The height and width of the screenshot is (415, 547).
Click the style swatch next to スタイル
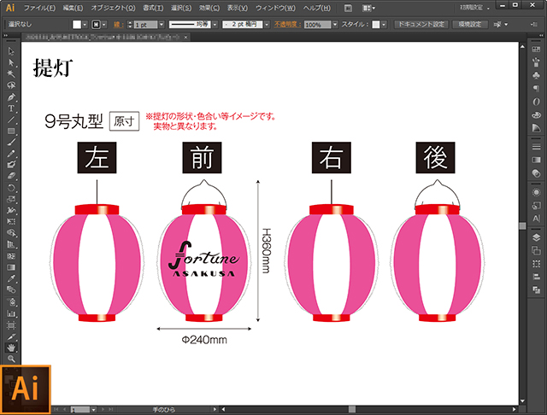376,25
